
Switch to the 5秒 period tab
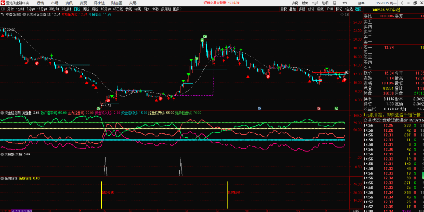pos(146,9)
